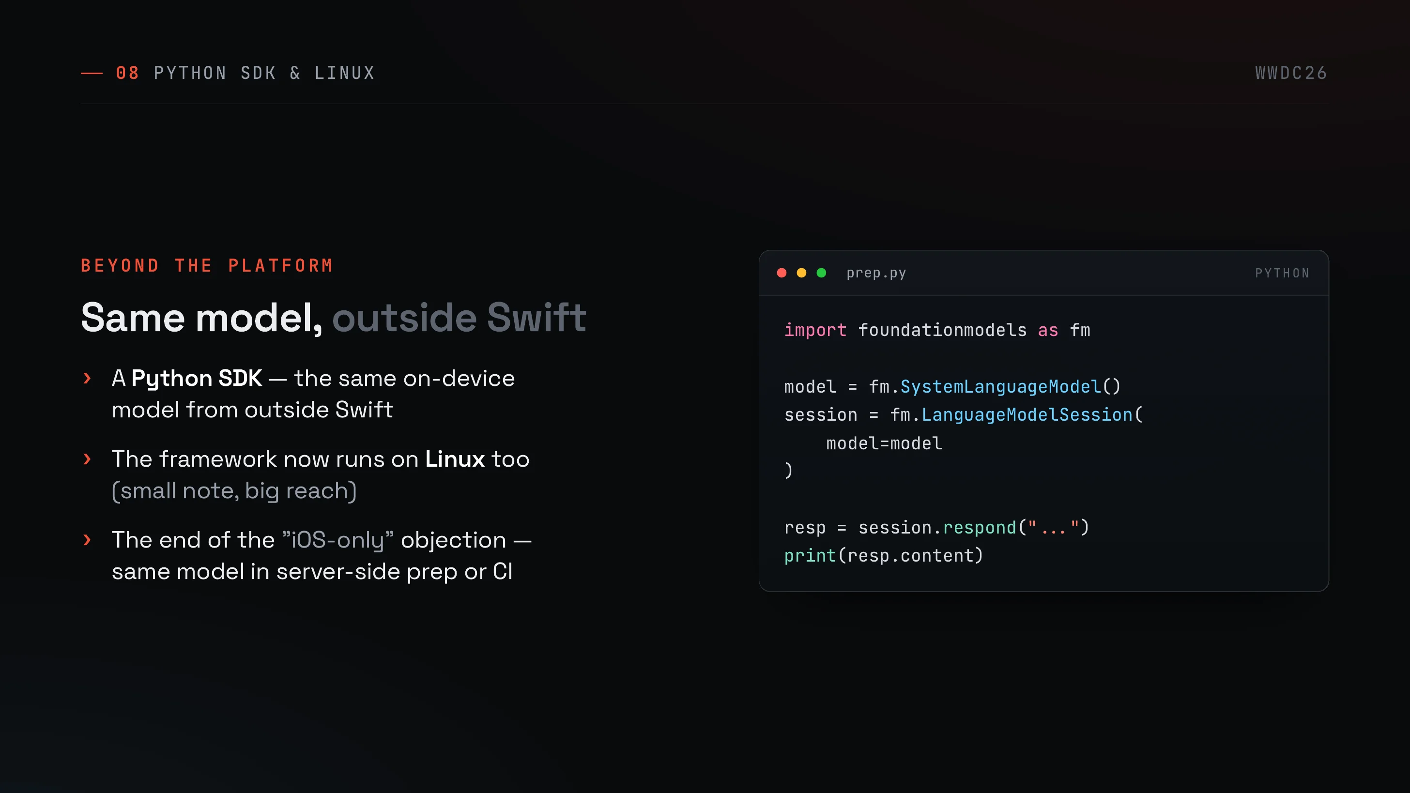Click the bold 'Linux' word

(455, 458)
